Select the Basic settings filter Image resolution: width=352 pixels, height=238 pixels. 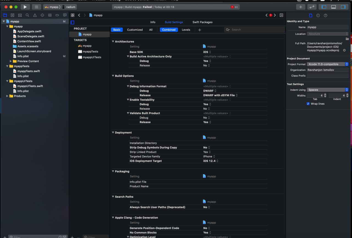[117, 30]
